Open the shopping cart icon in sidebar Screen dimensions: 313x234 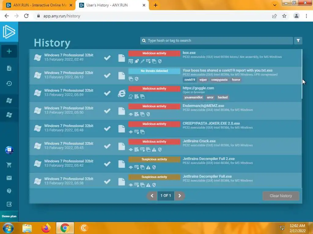click(9, 165)
